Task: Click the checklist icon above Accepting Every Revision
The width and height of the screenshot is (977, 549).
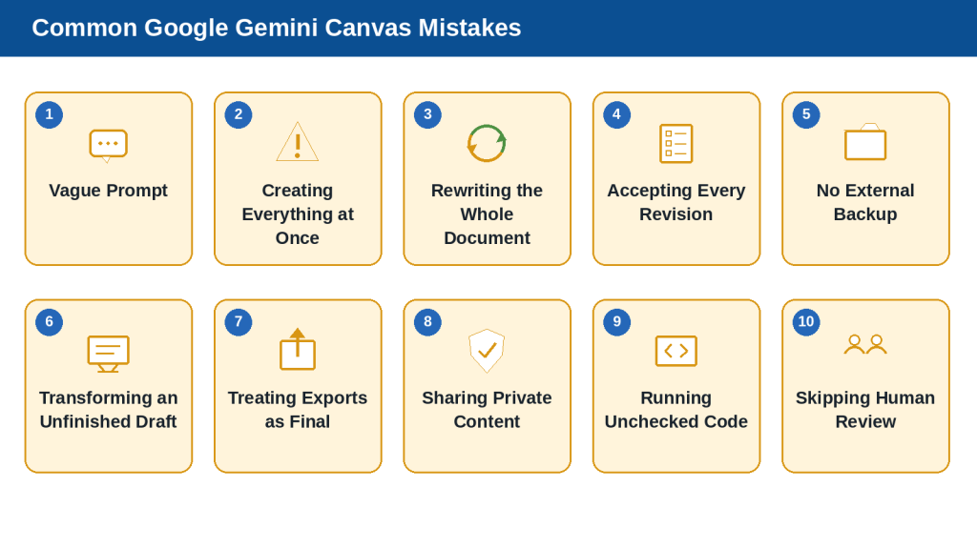Action: pyautogui.click(x=676, y=143)
